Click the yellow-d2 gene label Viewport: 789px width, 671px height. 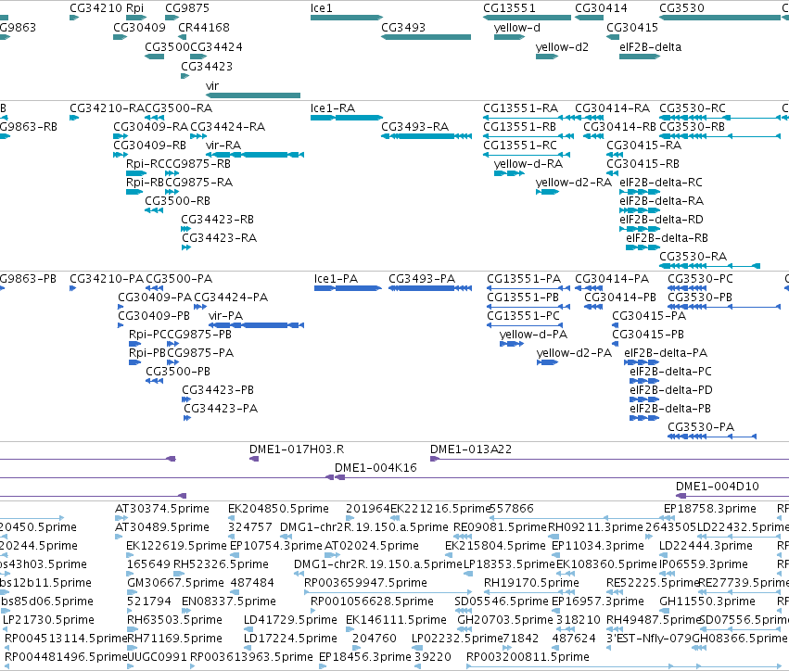[562, 47]
